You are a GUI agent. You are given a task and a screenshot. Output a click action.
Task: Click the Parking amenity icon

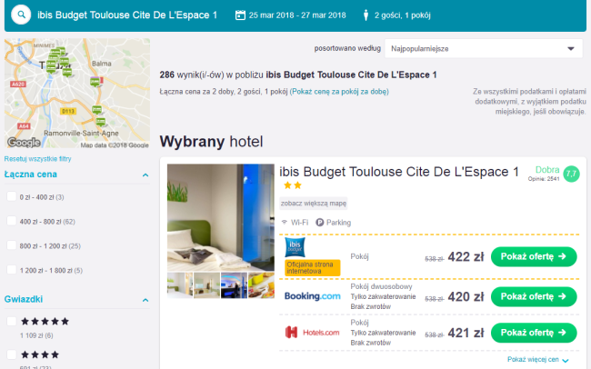(320, 223)
